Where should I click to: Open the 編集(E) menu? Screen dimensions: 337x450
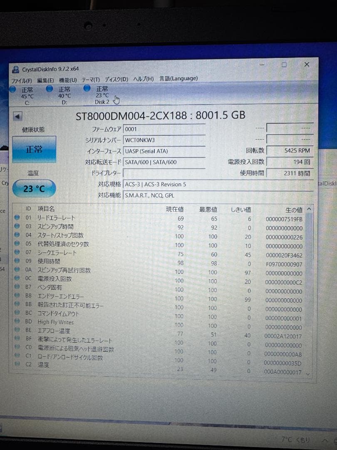(45, 80)
